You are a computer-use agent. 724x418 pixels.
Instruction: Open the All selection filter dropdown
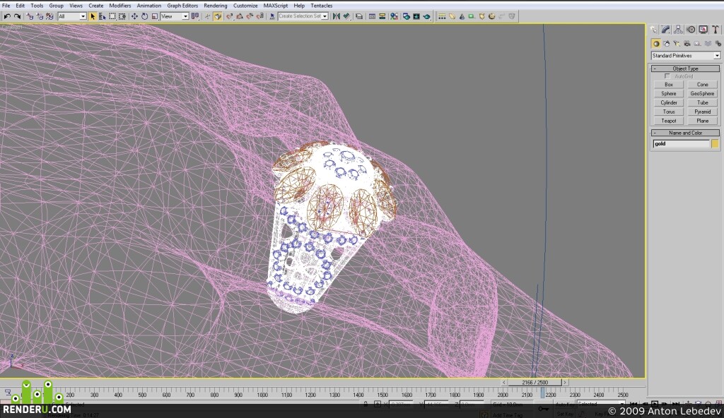tap(73, 16)
